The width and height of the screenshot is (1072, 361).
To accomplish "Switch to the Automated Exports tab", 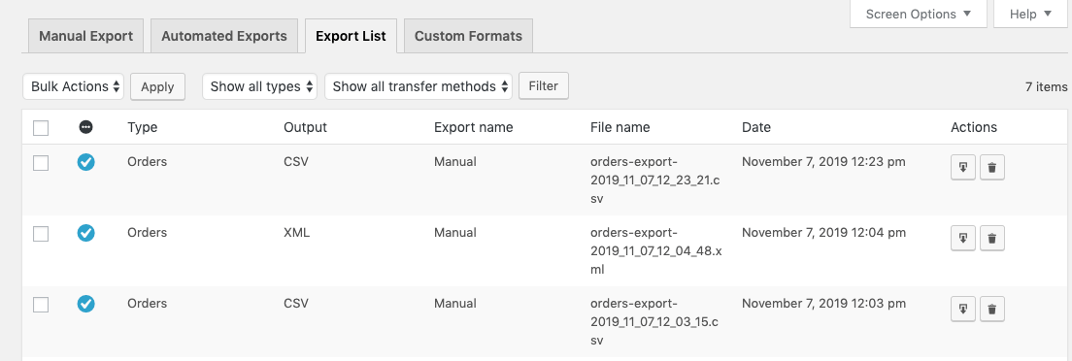I will click(x=224, y=36).
